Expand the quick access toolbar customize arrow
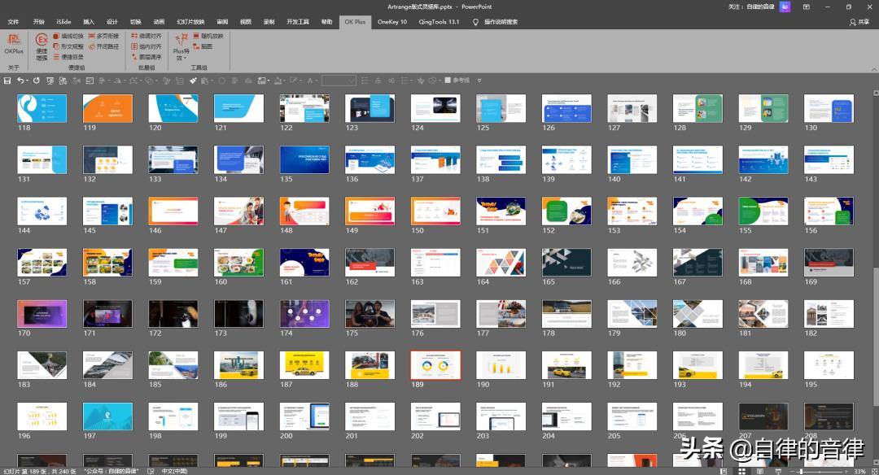 click(x=479, y=81)
